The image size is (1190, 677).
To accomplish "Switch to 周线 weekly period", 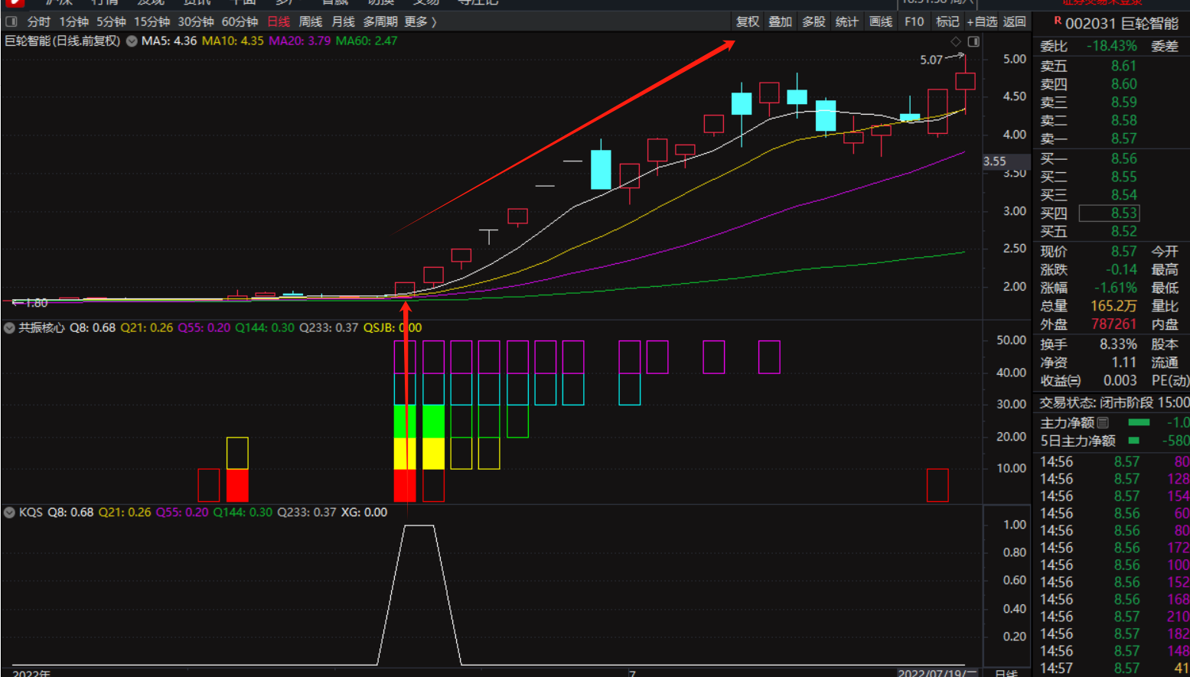I will tap(310, 21).
